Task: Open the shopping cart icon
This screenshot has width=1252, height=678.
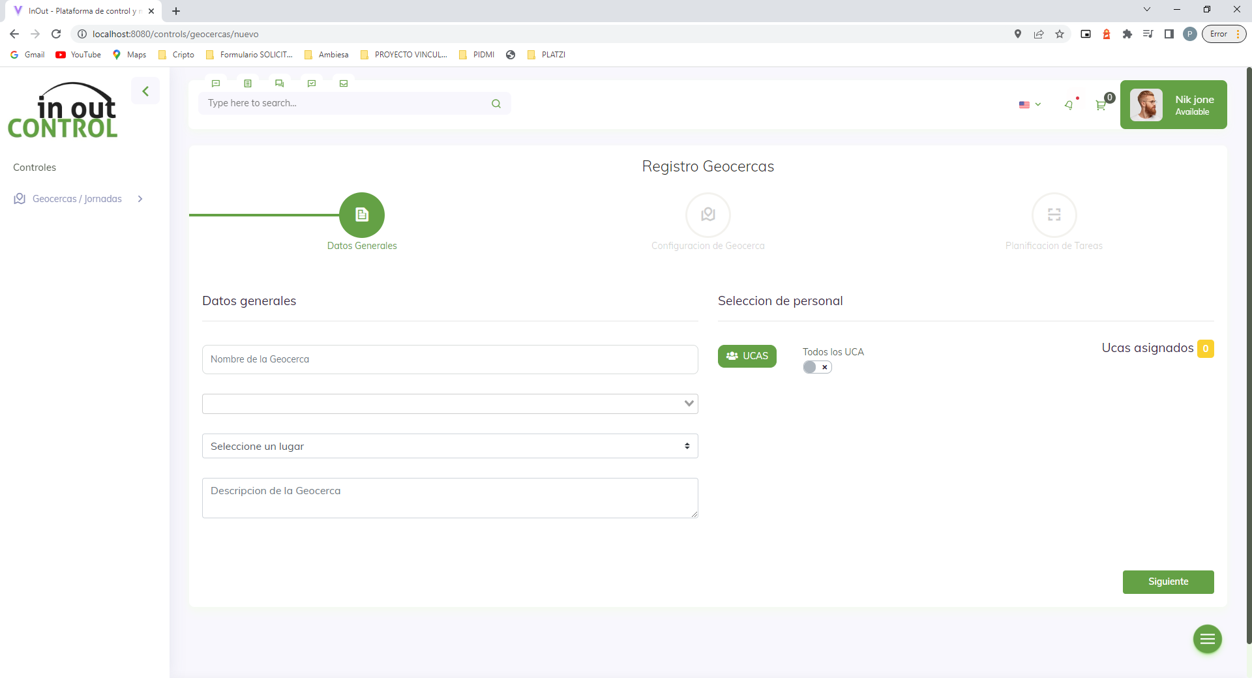Action: point(1101,105)
